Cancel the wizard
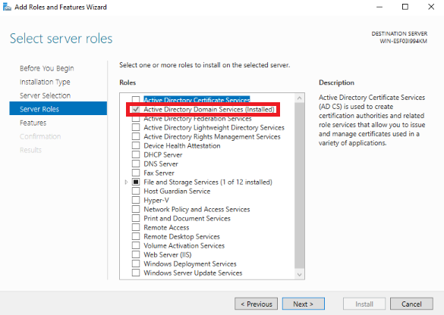The width and height of the screenshot is (444, 315). click(x=411, y=304)
